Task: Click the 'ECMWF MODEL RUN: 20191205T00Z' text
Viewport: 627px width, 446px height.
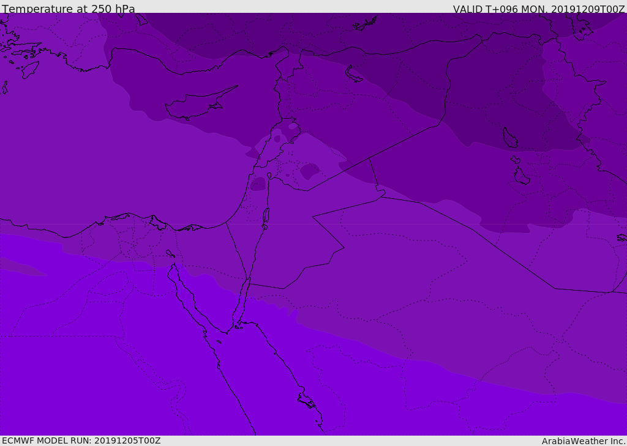Action: click(x=81, y=440)
